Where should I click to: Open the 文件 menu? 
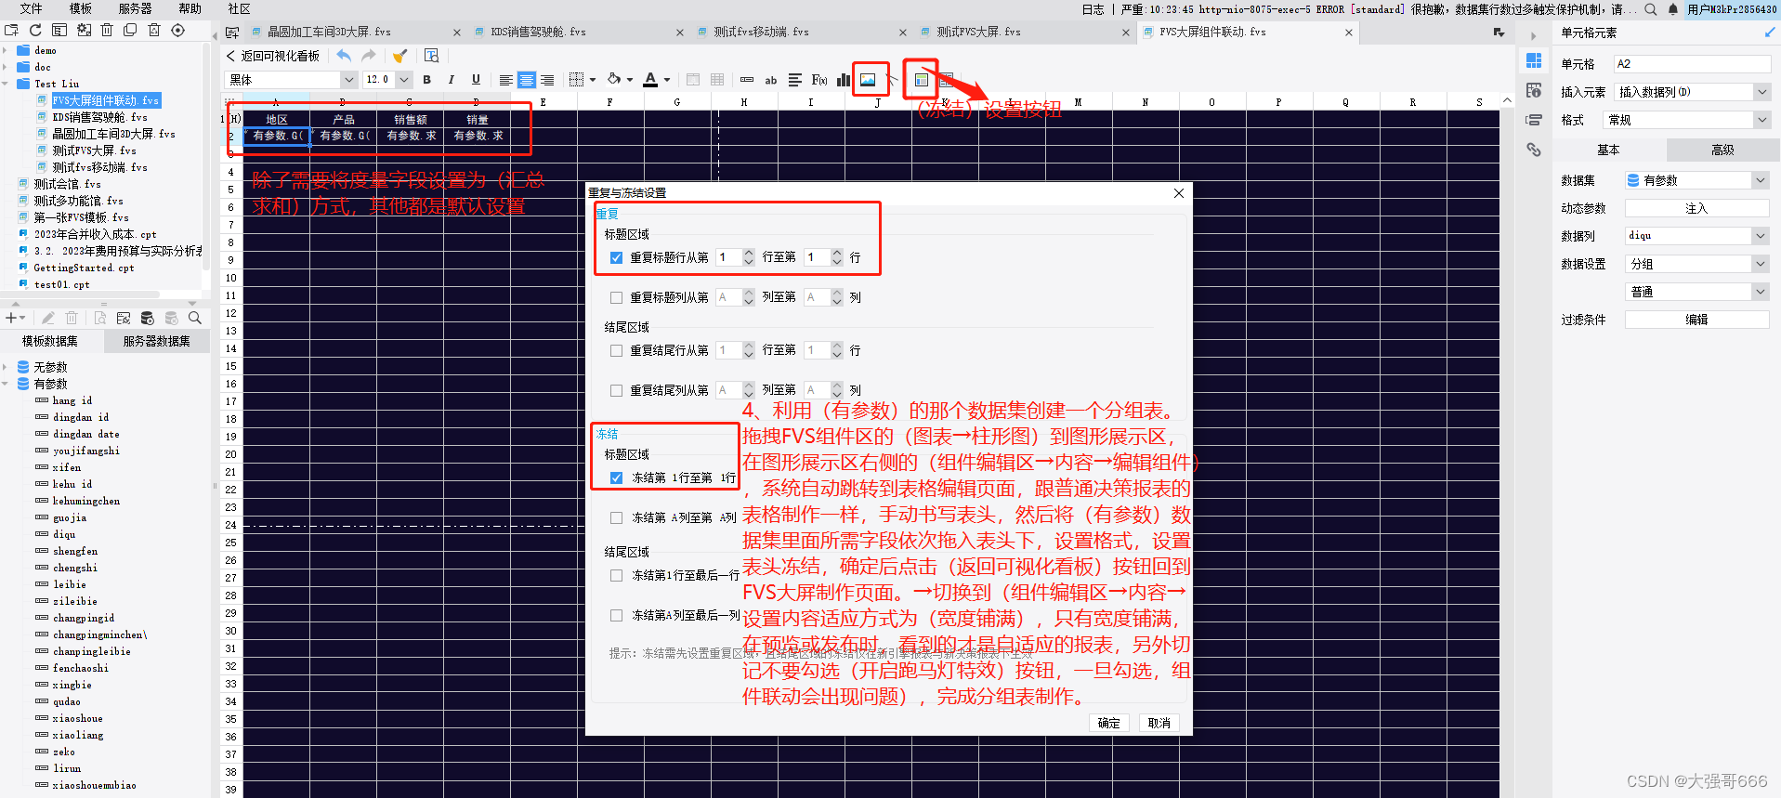tap(31, 9)
